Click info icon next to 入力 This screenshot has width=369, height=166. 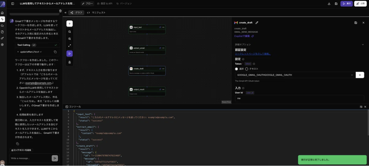point(243,88)
